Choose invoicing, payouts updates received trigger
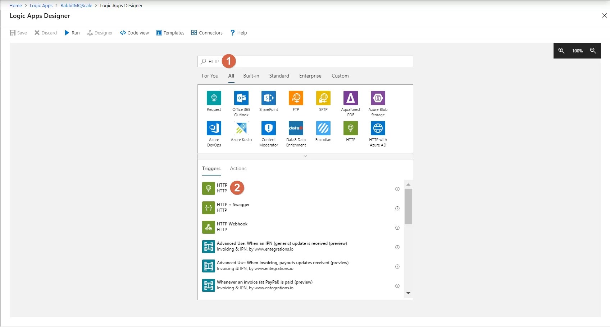This screenshot has height=327, width=610. pyautogui.click(x=301, y=266)
